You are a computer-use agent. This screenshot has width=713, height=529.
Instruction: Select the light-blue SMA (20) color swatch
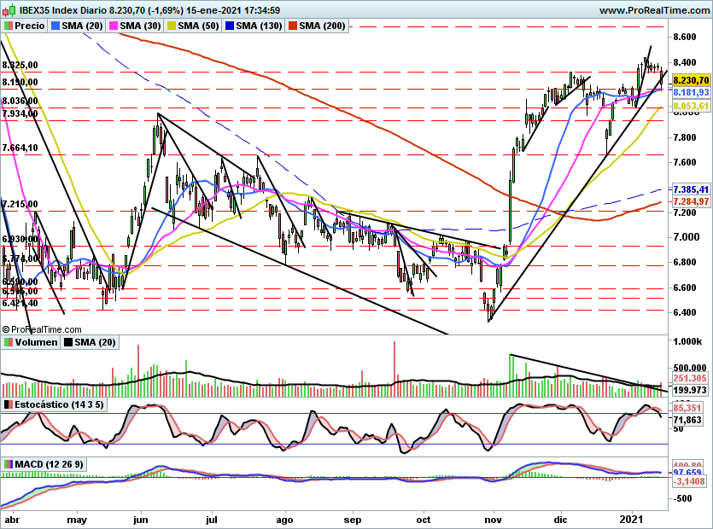tap(56, 26)
